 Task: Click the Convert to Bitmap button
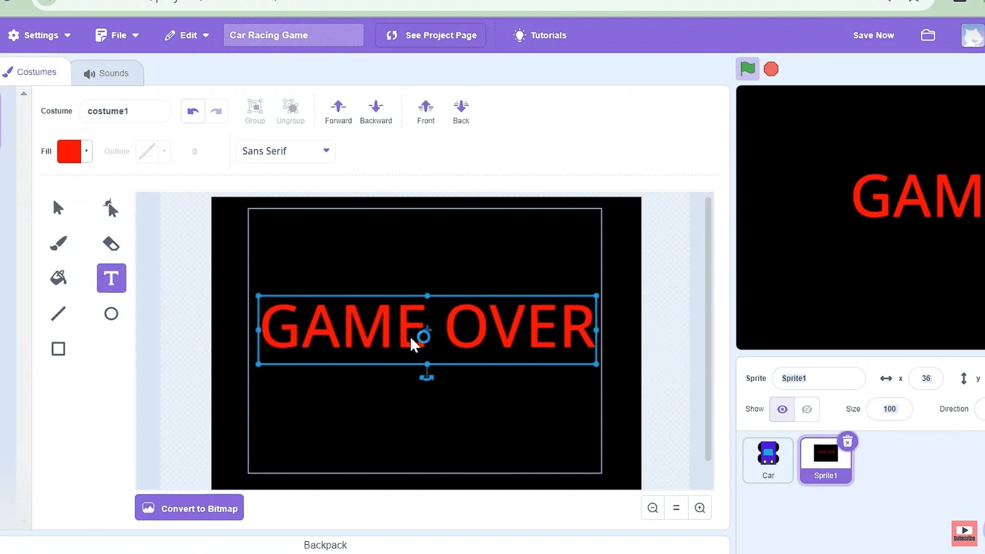coord(189,507)
